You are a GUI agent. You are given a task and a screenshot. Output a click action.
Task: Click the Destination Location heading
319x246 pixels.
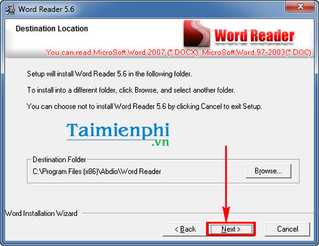click(52, 29)
